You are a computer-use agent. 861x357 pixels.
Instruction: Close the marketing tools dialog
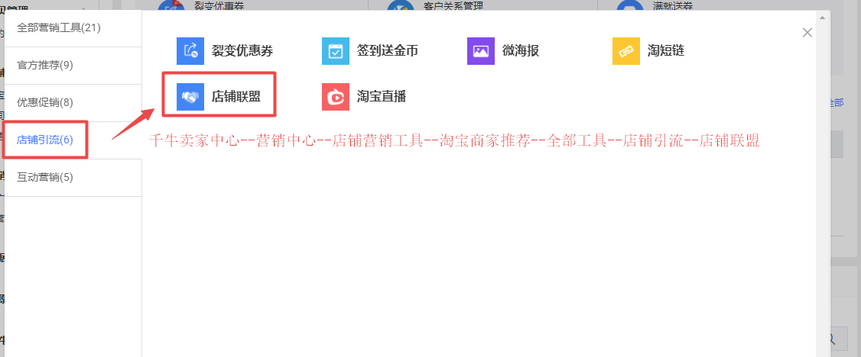coord(807,32)
